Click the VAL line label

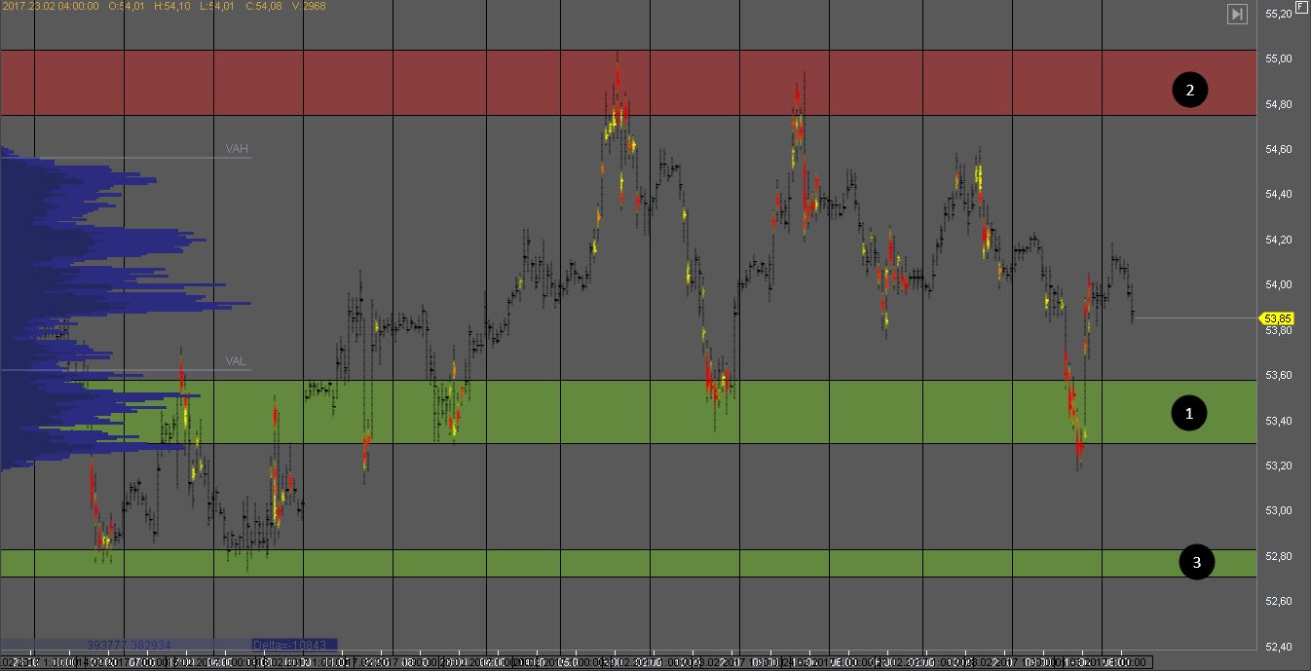(236, 361)
